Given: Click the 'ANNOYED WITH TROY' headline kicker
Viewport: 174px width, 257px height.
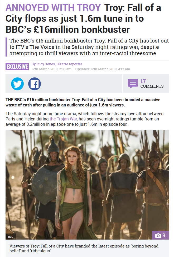Looking at the screenshot, I should (53, 8).
